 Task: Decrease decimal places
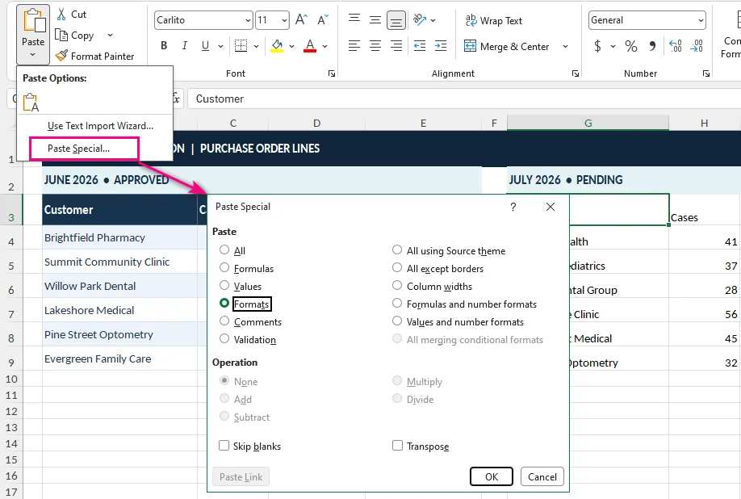pyautogui.click(x=697, y=46)
